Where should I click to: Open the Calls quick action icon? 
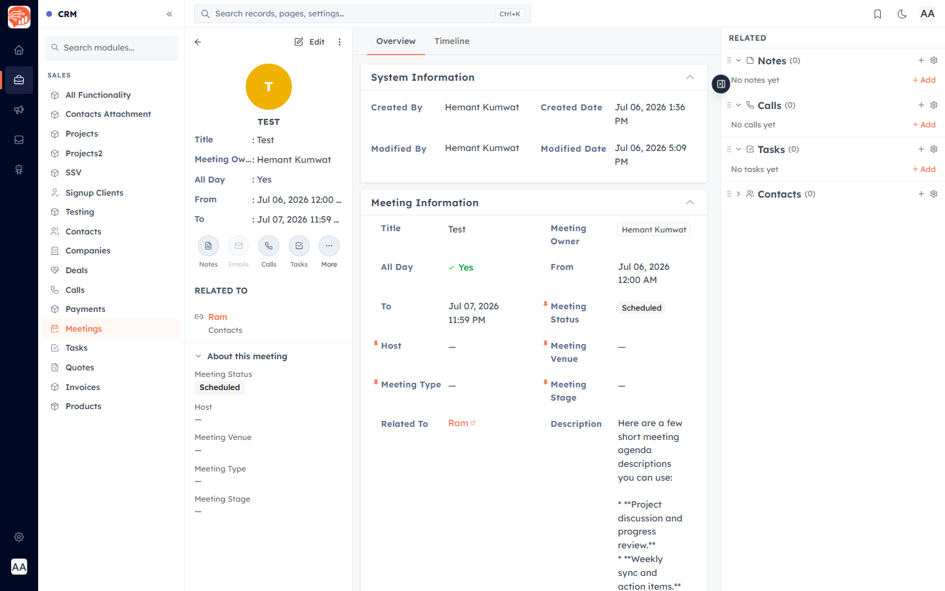tap(268, 246)
